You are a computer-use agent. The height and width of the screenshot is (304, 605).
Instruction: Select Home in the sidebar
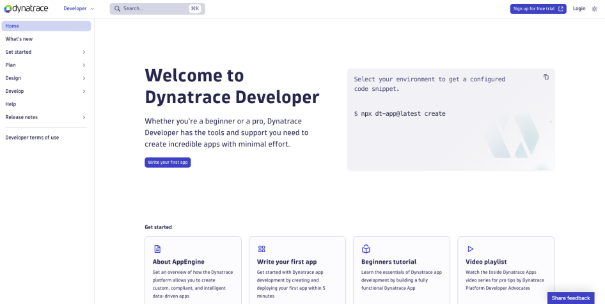46,26
